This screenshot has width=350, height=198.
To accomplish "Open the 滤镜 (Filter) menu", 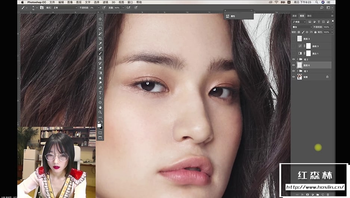I will click(105, 2).
